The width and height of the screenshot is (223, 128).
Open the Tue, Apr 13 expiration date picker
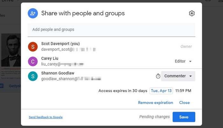[x=161, y=91]
